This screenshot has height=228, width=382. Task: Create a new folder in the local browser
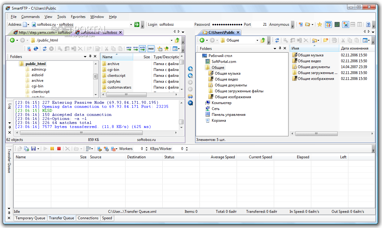[325, 40]
